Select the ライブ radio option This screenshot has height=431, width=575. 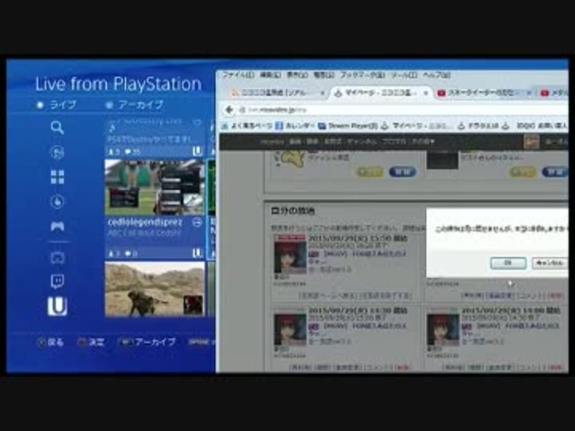56,105
